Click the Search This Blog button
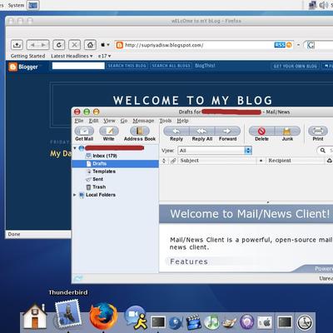Viewport: 333px width, 333px height. point(127,66)
